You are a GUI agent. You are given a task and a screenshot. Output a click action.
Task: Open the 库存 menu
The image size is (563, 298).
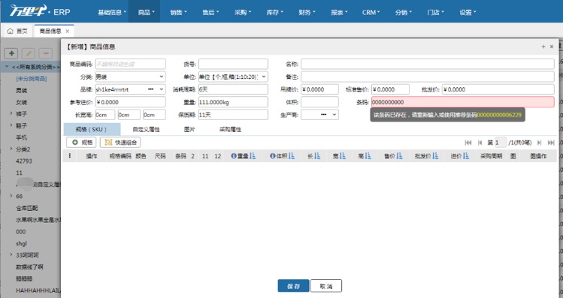pyautogui.click(x=274, y=12)
